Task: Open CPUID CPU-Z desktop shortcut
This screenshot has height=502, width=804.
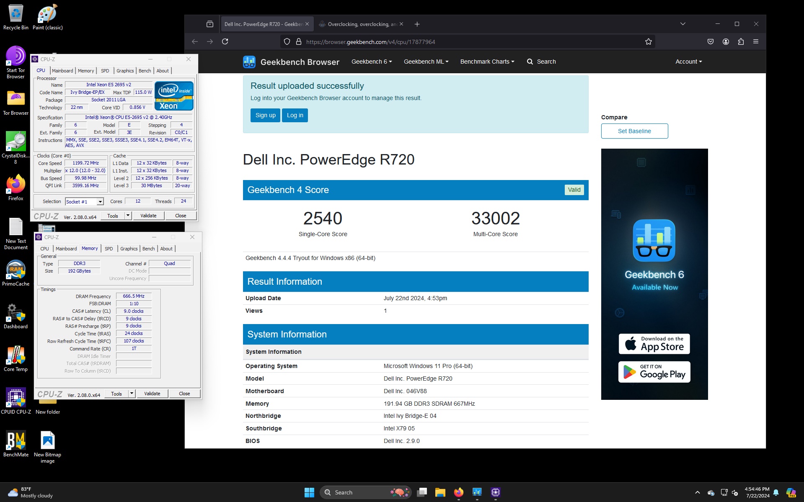Action: tap(16, 402)
